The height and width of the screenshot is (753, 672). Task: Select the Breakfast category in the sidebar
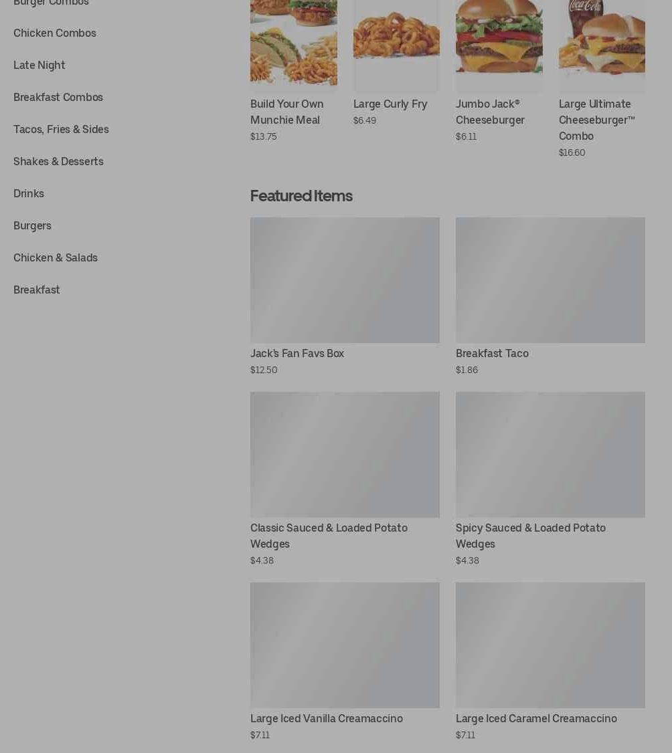[x=37, y=290]
